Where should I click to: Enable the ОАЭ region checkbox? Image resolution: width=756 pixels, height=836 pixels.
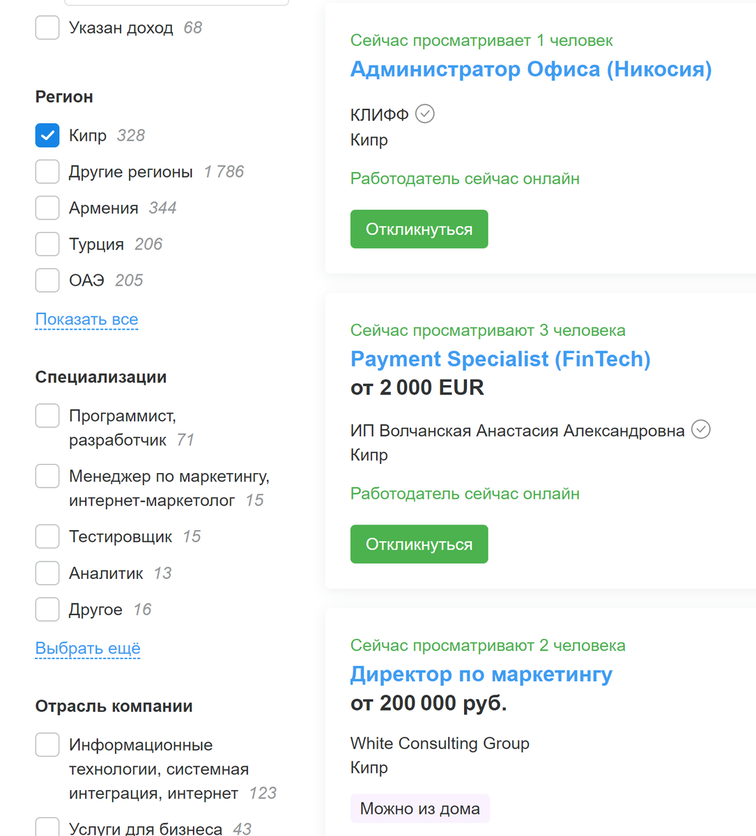click(47, 280)
